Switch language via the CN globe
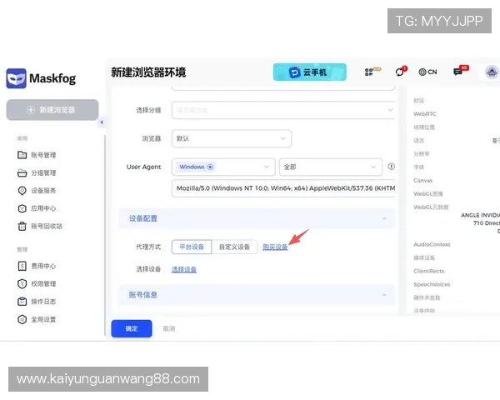Image resolution: width=500 pixels, height=400 pixels. pyautogui.click(x=427, y=72)
